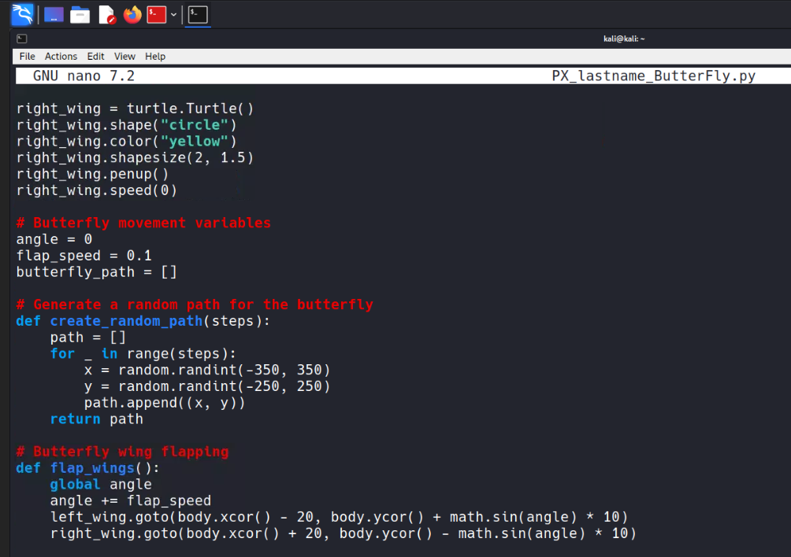The height and width of the screenshot is (557, 791).
Task: Click the show desktop panel icon
Action: 54,14
